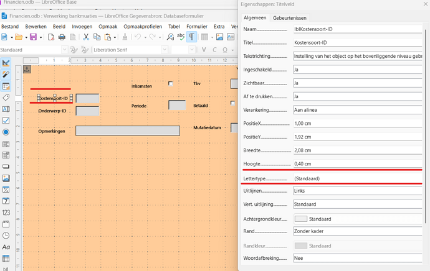Click the Print icon
This screenshot has width=430, height=271.
[62, 37]
